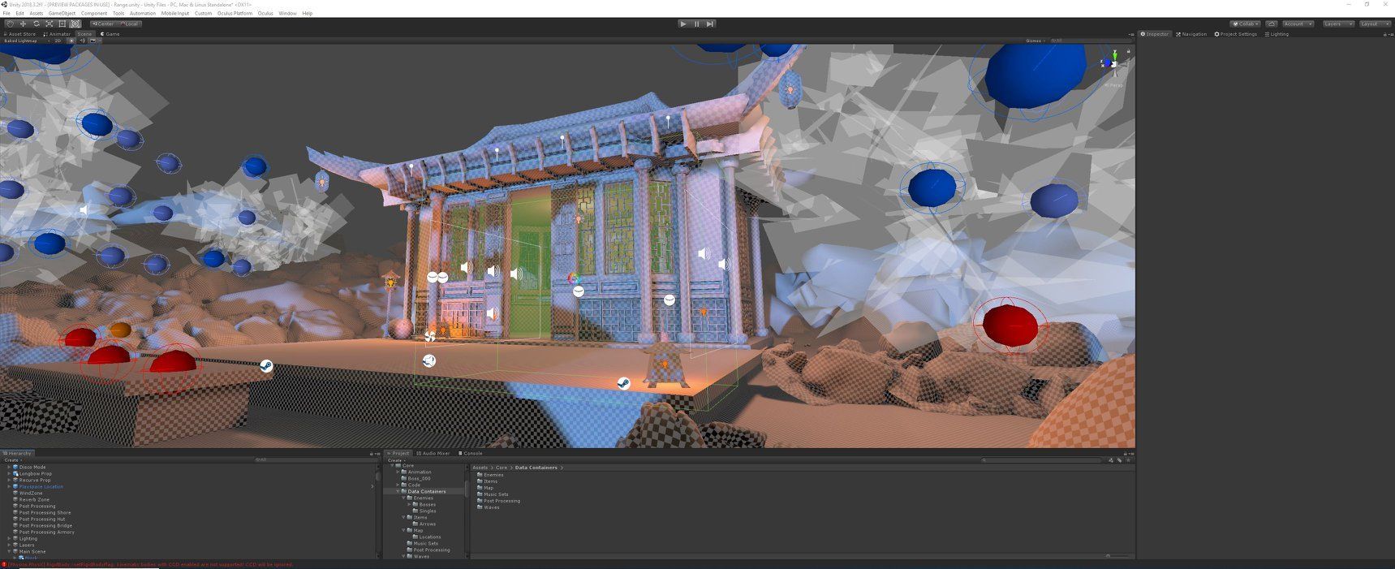Click Assets in the breadcrumb path
The height and width of the screenshot is (569, 1395).
point(480,468)
